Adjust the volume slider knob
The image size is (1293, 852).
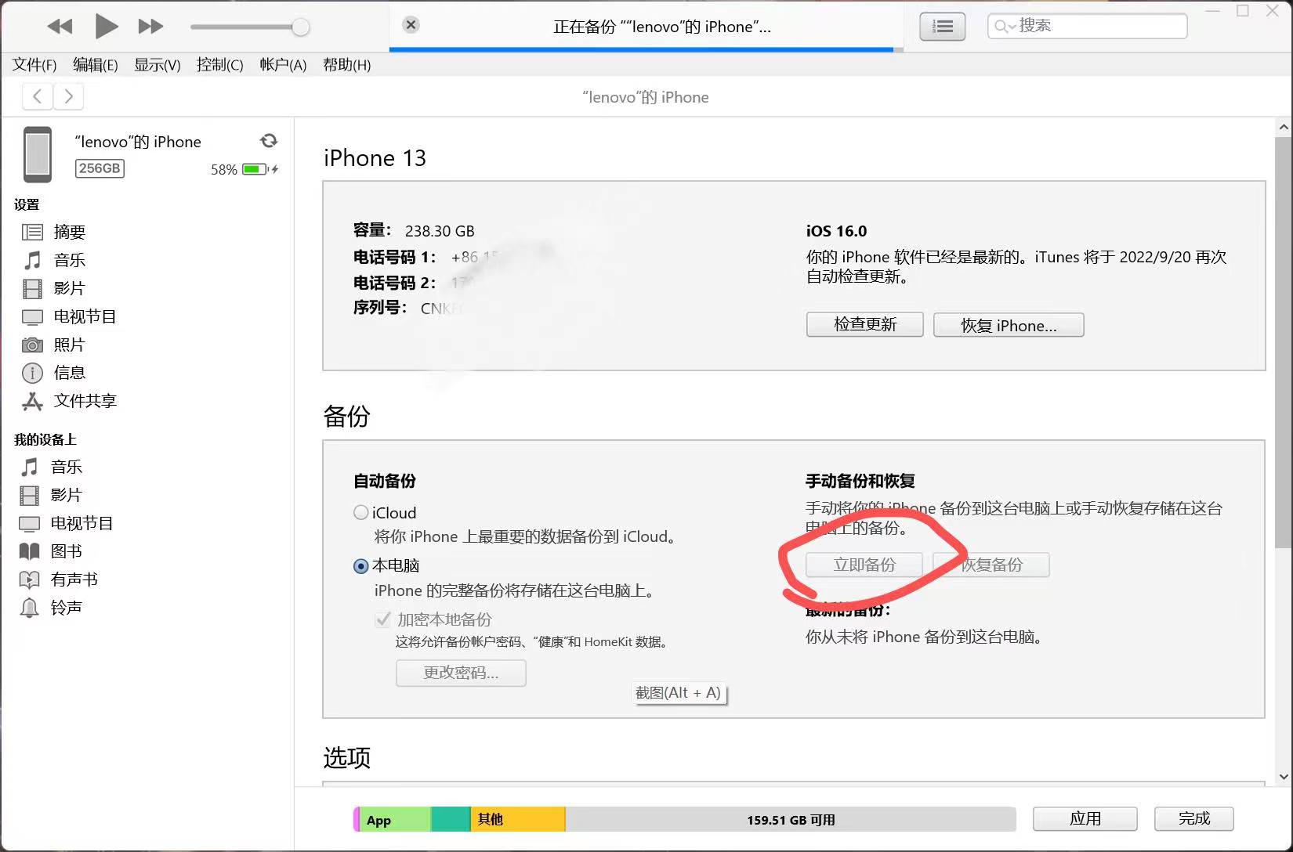pyautogui.click(x=300, y=27)
